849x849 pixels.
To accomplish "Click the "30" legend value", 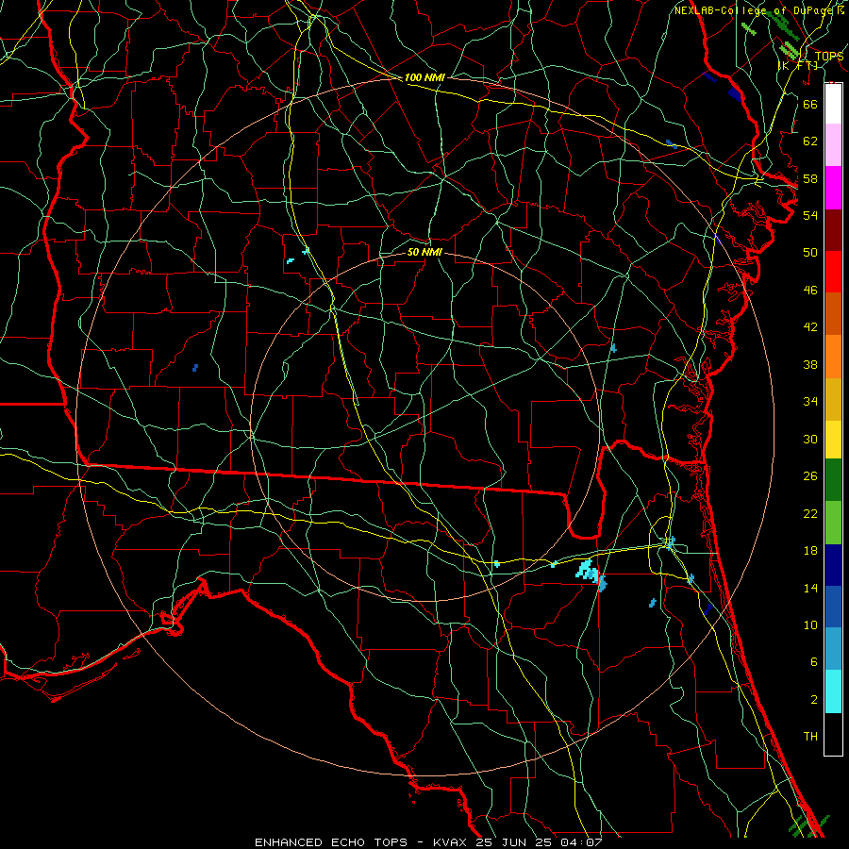I will pyautogui.click(x=810, y=439).
